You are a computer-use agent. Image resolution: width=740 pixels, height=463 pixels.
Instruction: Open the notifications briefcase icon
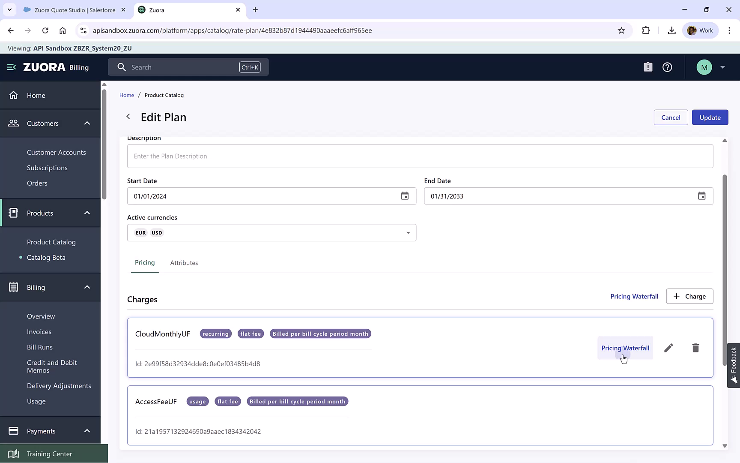tap(648, 67)
